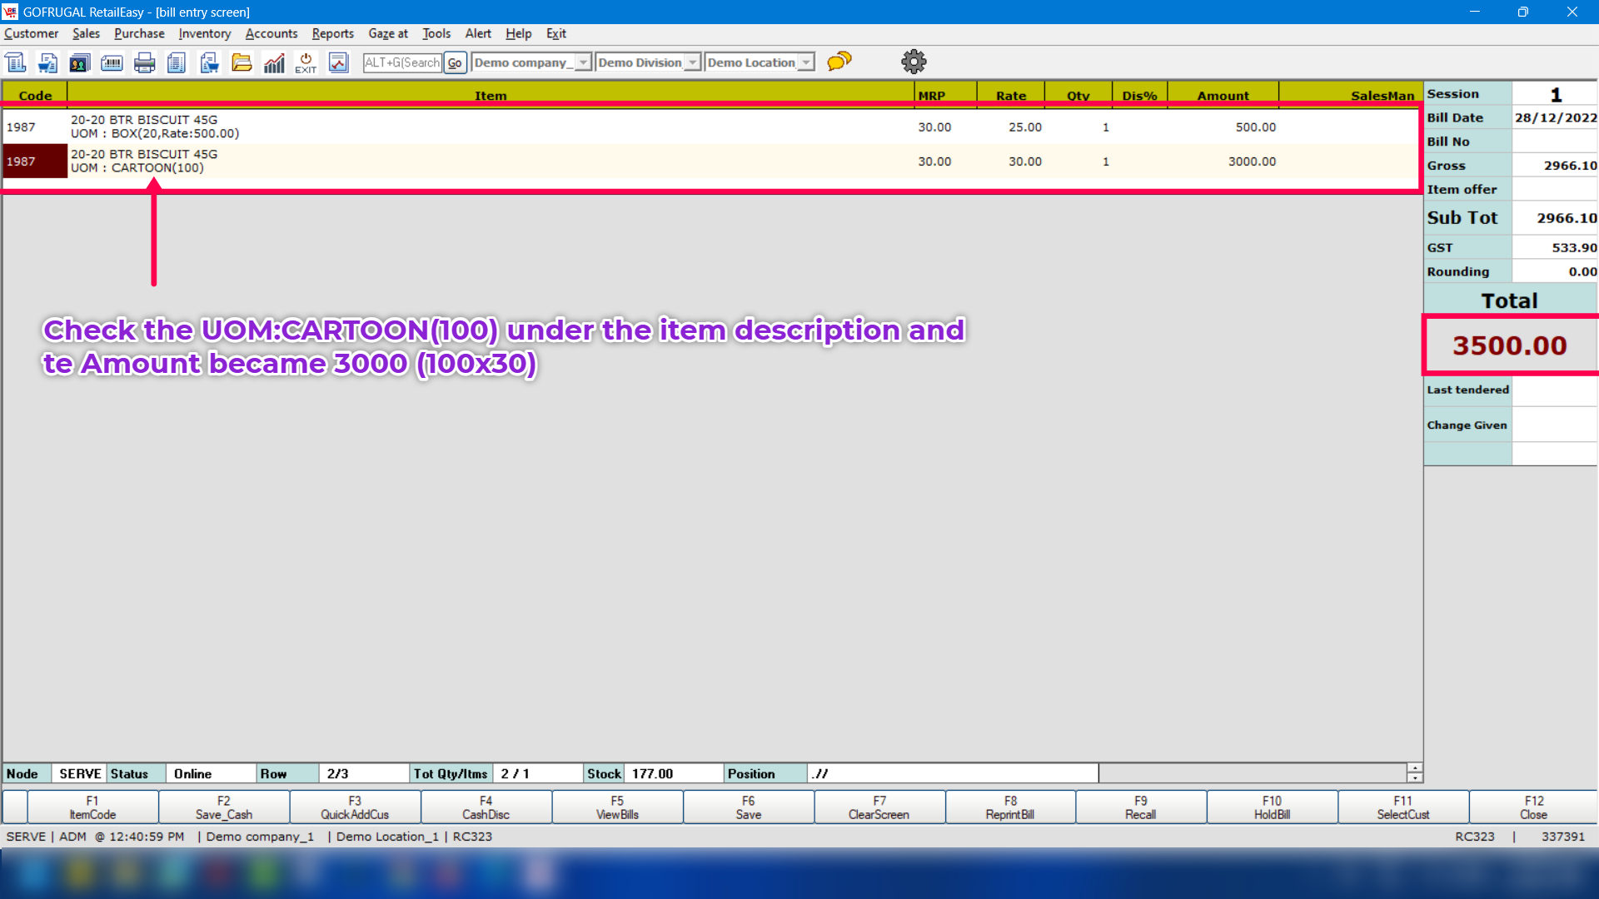Expand the Demo Division dropdown
The height and width of the screenshot is (899, 1599).
[x=692, y=62]
